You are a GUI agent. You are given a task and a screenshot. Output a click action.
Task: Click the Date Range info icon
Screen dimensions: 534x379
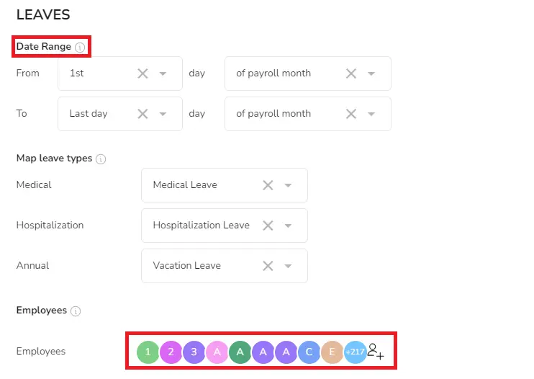click(x=80, y=47)
